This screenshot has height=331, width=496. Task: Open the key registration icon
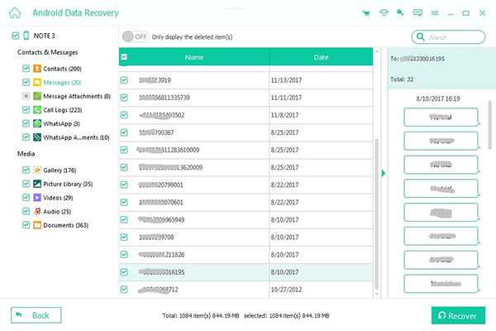(400, 12)
